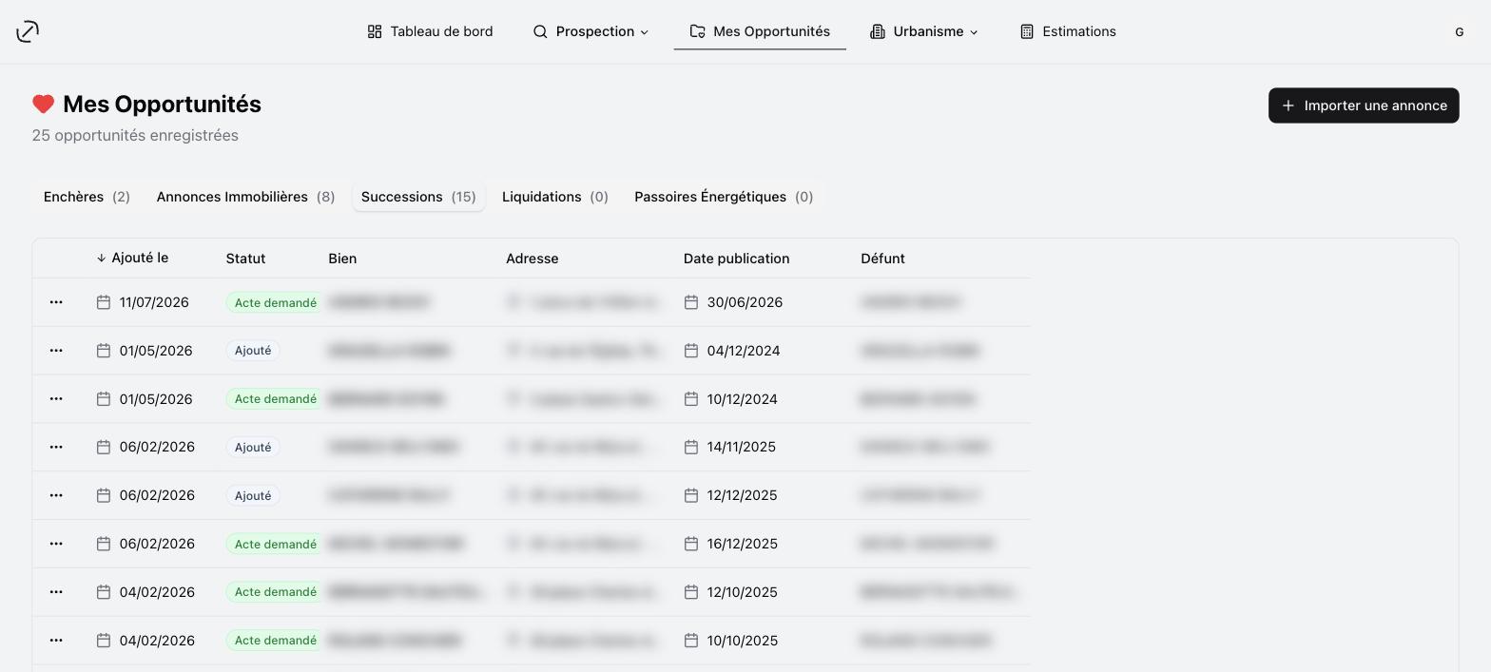Open Tableau de bord page
The height and width of the screenshot is (672, 1491).
click(x=430, y=31)
